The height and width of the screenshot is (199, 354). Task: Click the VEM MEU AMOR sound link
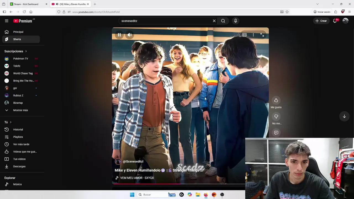[137, 178]
